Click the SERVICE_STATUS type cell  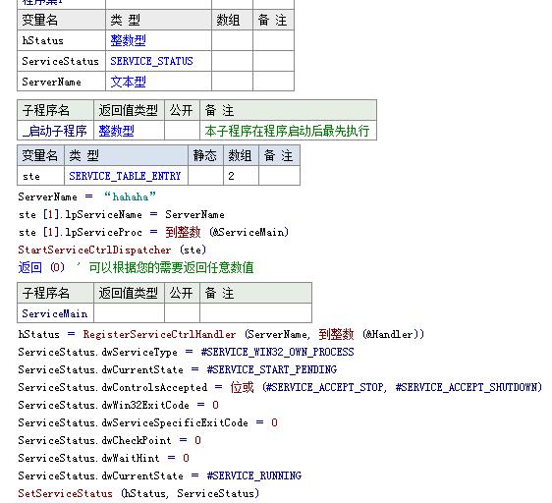pyautogui.click(x=158, y=61)
